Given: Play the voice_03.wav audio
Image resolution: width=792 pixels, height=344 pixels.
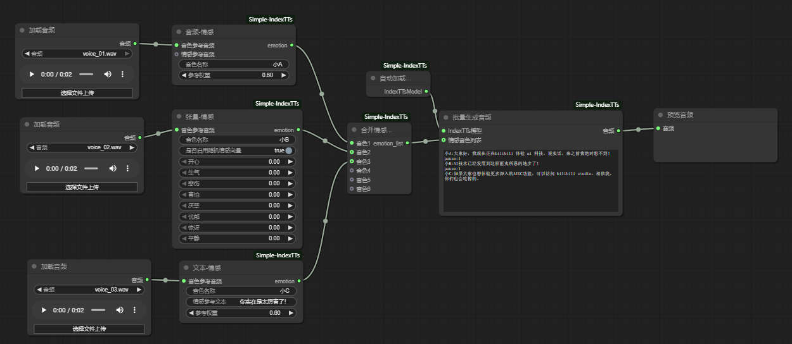Looking at the screenshot, I should tap(44, 310).
